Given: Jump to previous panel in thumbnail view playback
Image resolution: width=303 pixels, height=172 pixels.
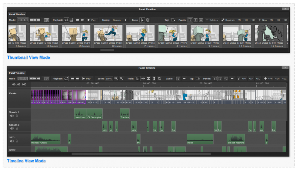Looking at the screenshot, I should [x=78, y=20].
